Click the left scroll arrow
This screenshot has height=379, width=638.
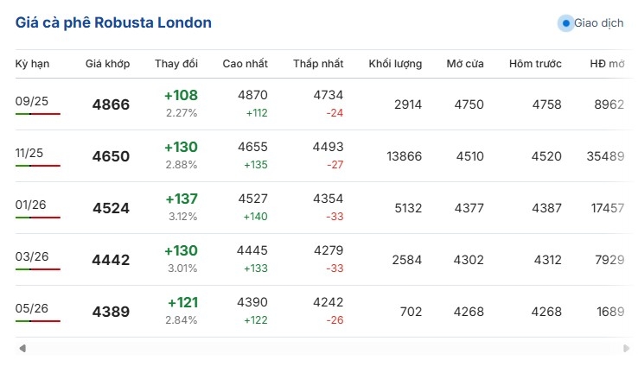point(22,348)
